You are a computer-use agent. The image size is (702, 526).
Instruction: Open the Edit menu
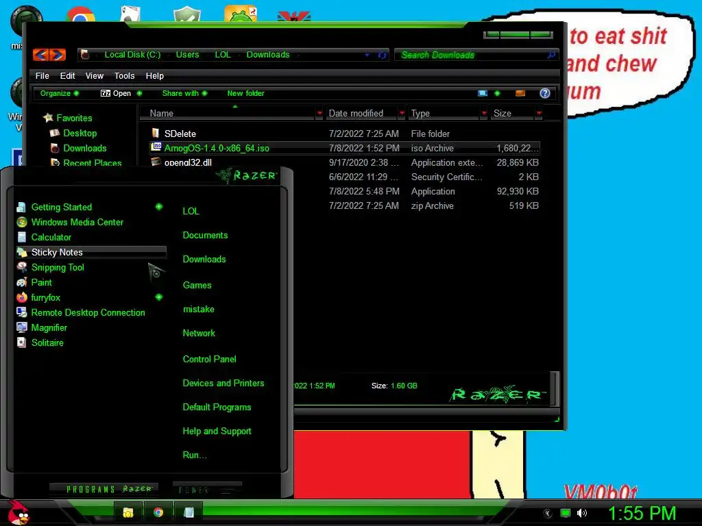(x=68, y=75)
